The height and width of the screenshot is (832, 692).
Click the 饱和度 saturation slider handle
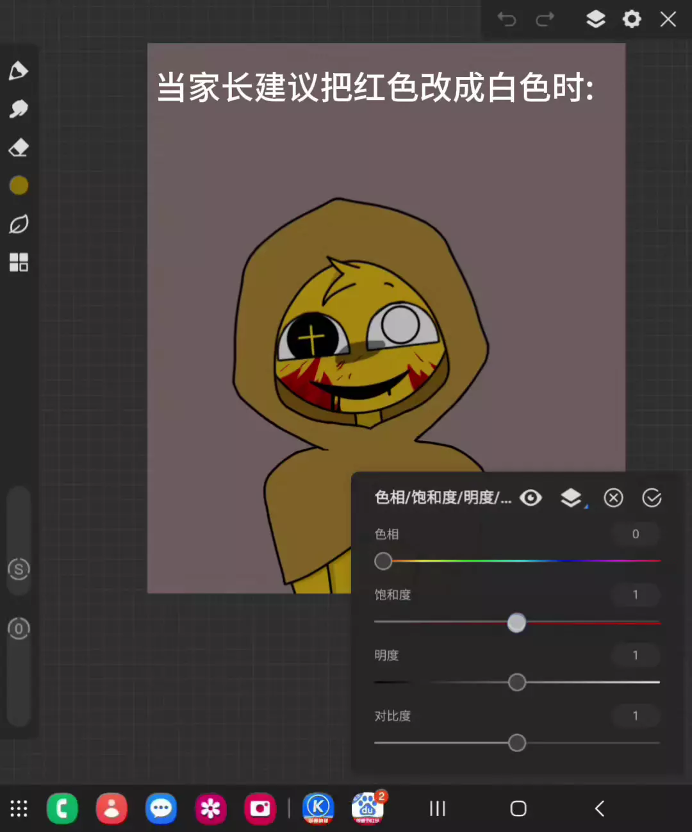(516, 622)
